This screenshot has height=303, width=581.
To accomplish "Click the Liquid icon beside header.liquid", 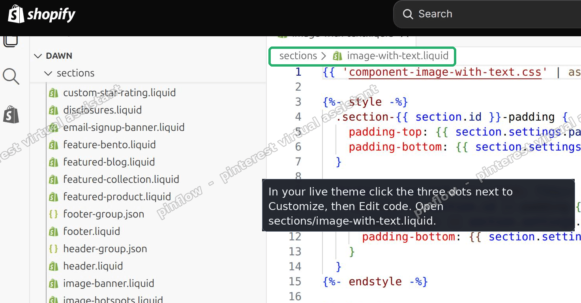I will coord(53,266).
